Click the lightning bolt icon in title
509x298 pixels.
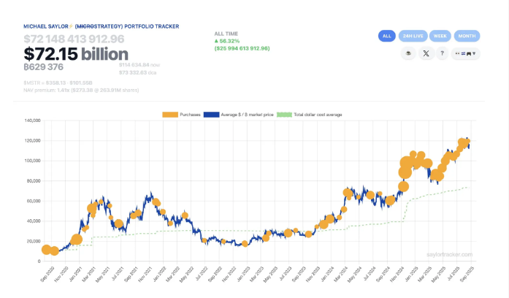[72, 26]
